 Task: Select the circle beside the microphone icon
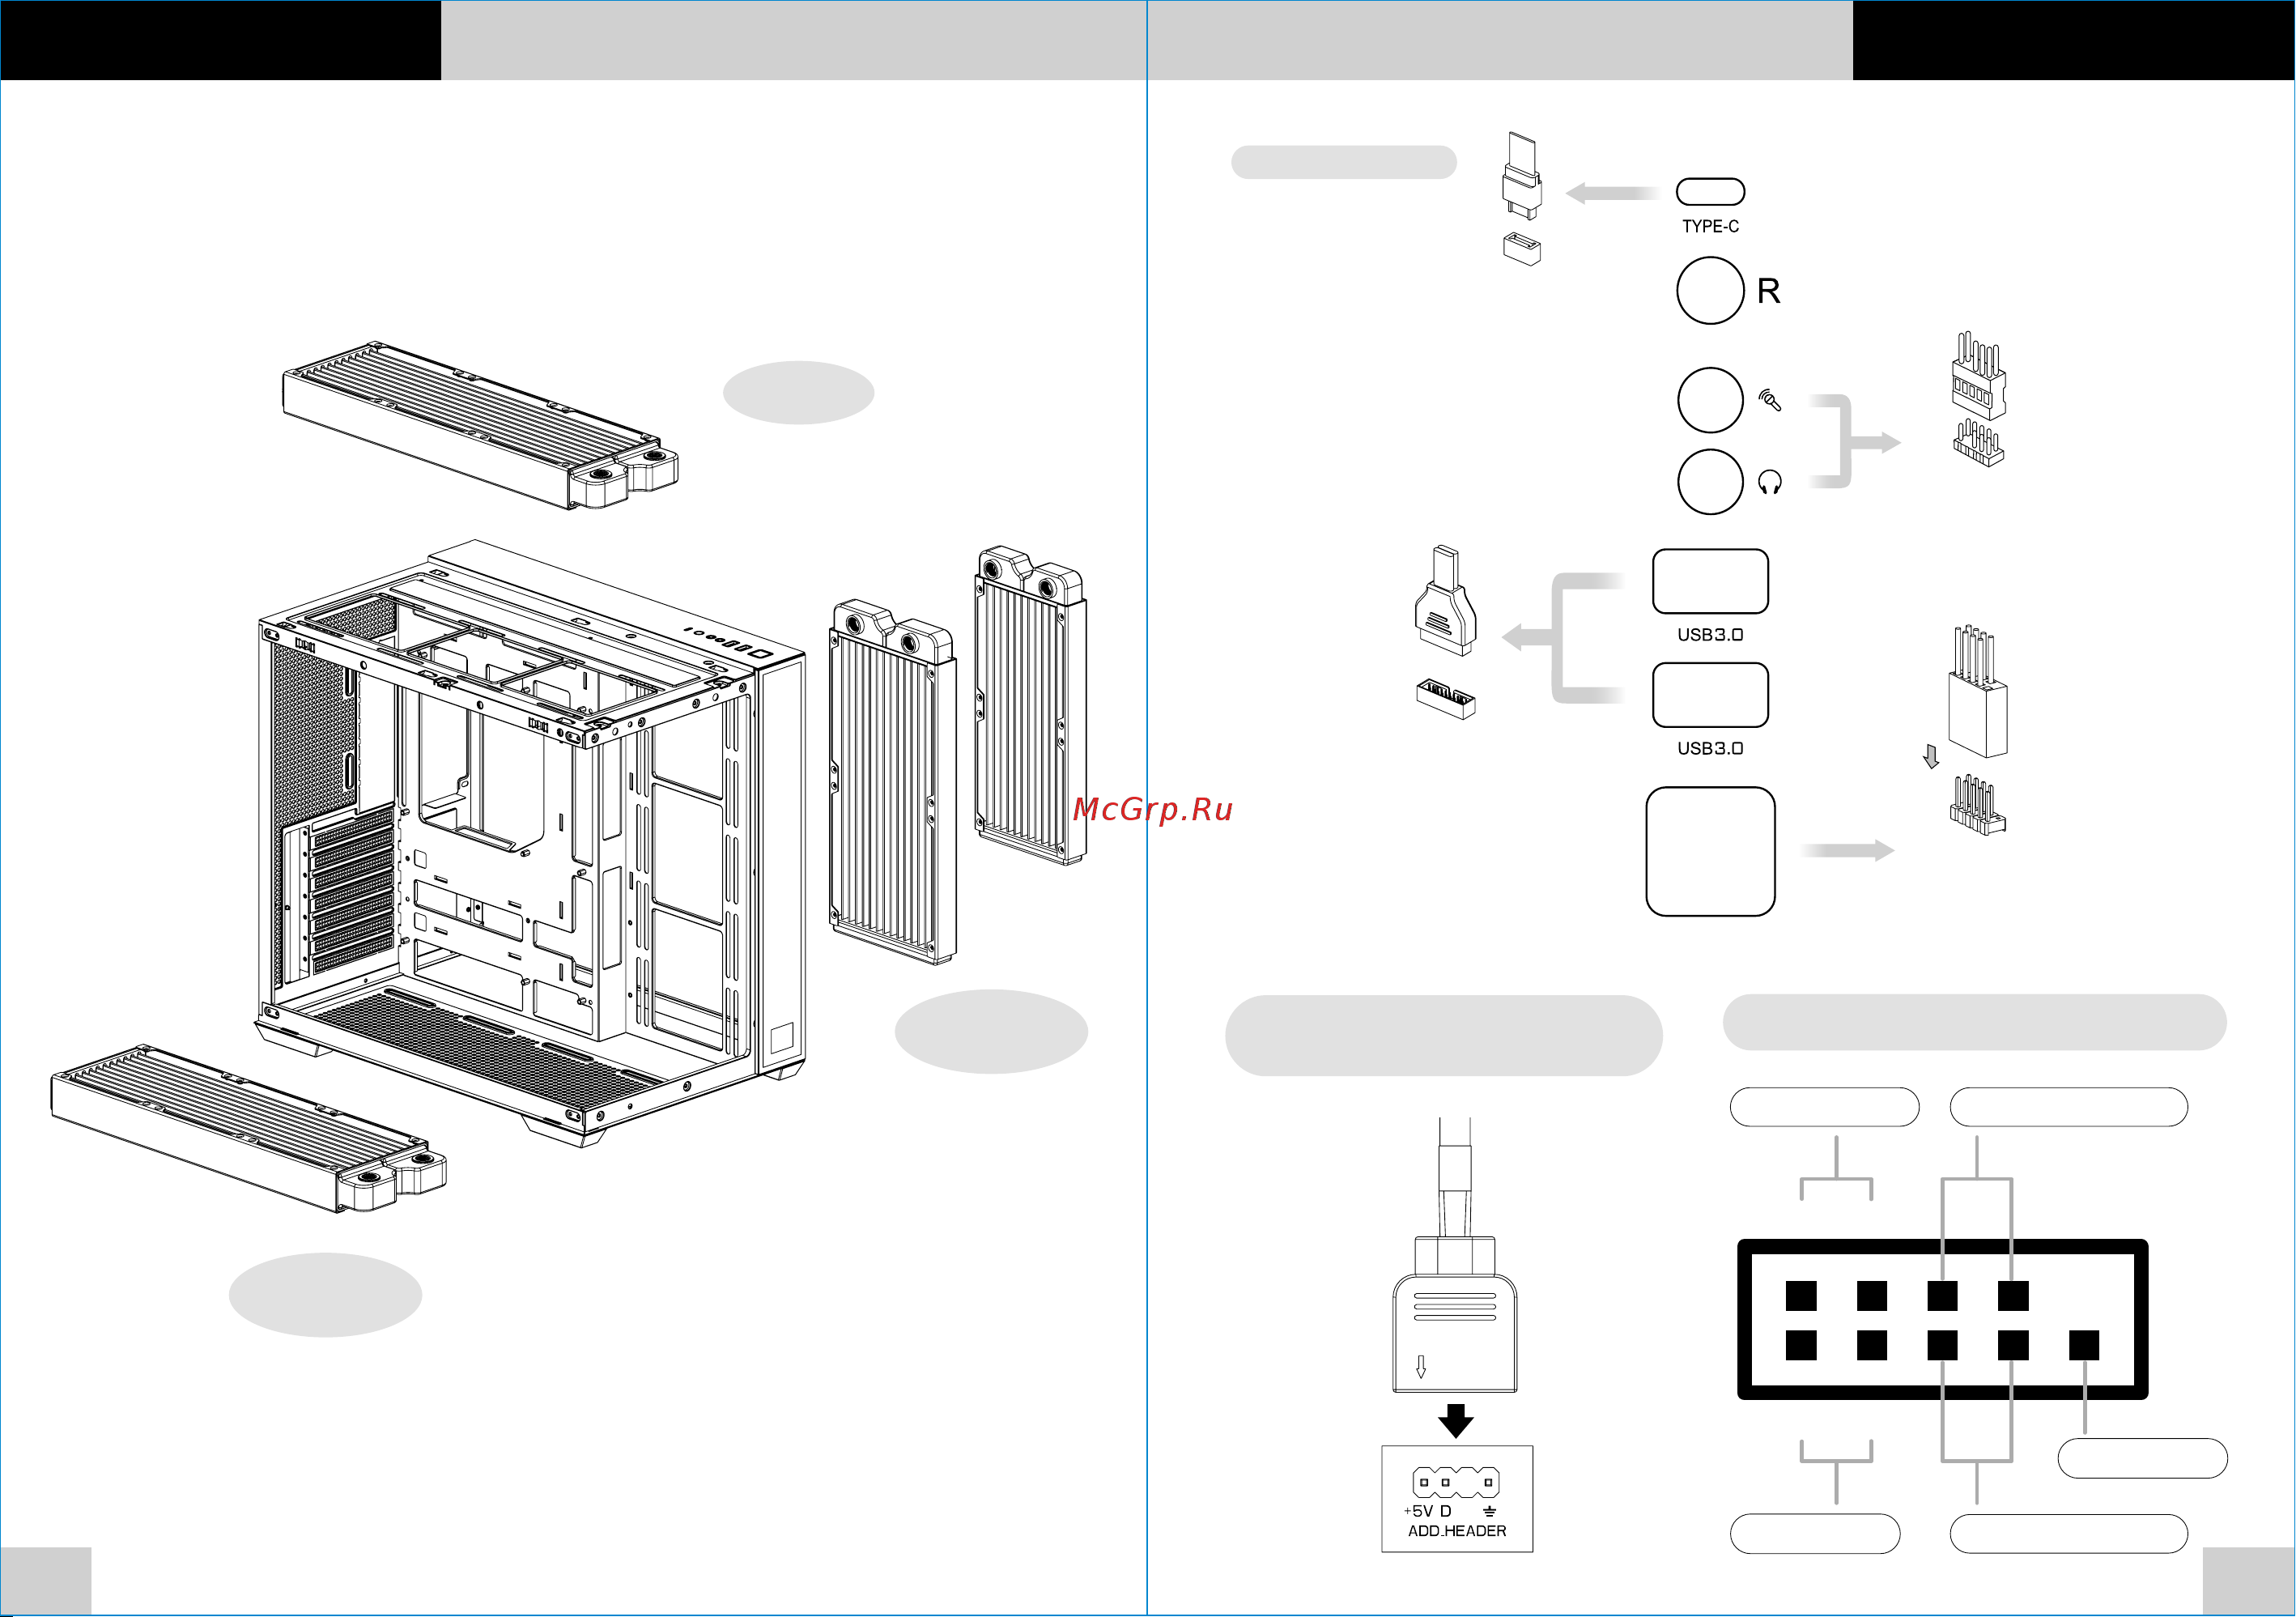1710,400
